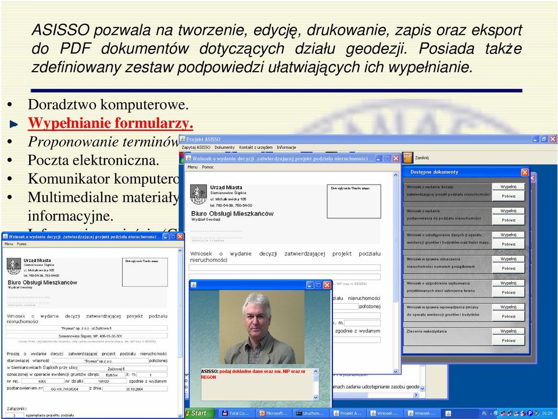The width and height of the screenshot is (558, 419).
Task: Click the PL language indicator in the tray
Action: (x=485, y=413)
